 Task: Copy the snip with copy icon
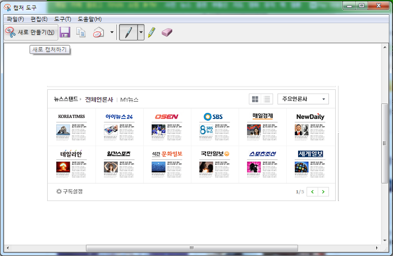click(81, 32)
